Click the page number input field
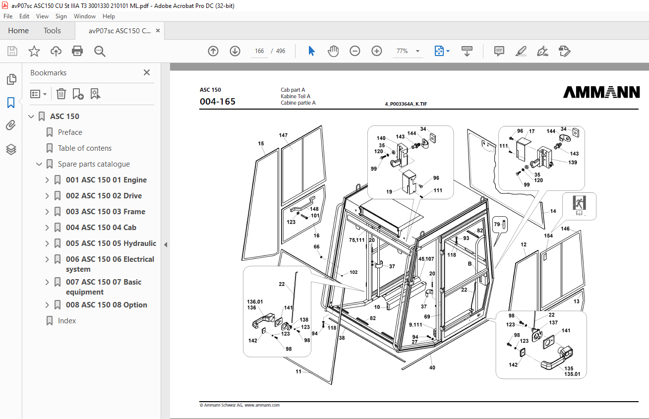This screenshot has height=419, width=649. pos(259,51)
